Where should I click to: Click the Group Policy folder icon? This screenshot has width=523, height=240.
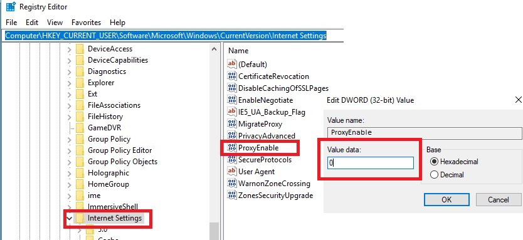pos(80,139)
